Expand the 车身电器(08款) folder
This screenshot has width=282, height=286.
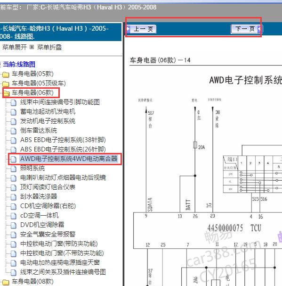pyautogui.click(x=32, y=281)
